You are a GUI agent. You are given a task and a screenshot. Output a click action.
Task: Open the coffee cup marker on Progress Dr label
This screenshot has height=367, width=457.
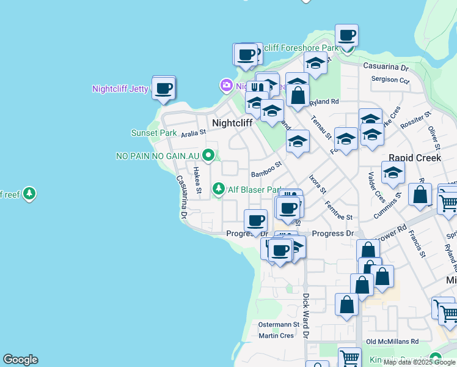(x=255, y=223)
